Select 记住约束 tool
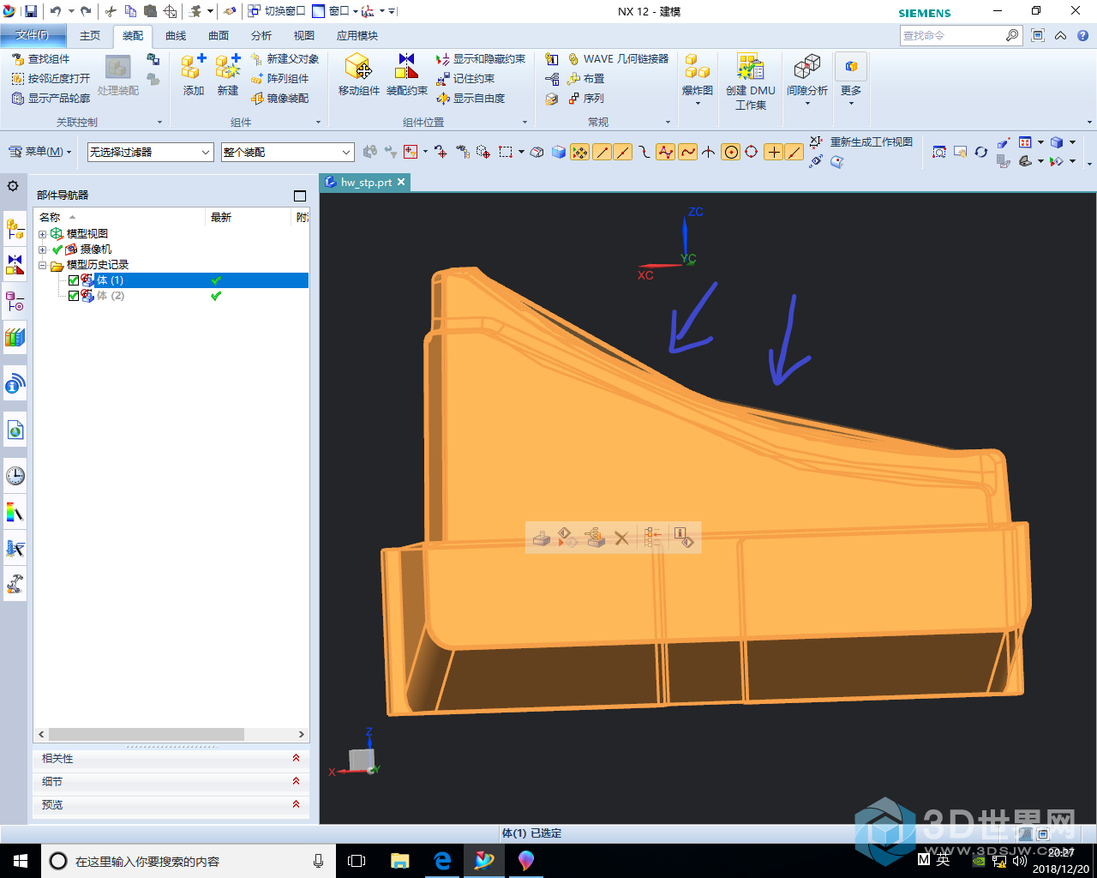The height and width of the screenshot is (878, 1097). [465, 79]
